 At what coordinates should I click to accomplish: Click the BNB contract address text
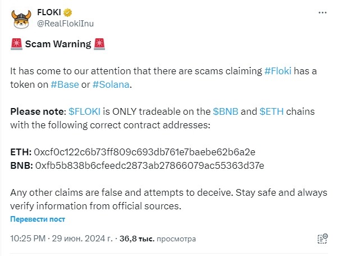point(149,165)
